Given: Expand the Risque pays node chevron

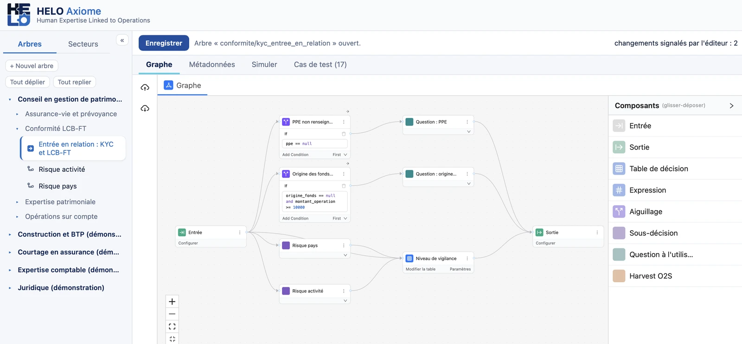Looking at the screenshot, I should [345, 255].
